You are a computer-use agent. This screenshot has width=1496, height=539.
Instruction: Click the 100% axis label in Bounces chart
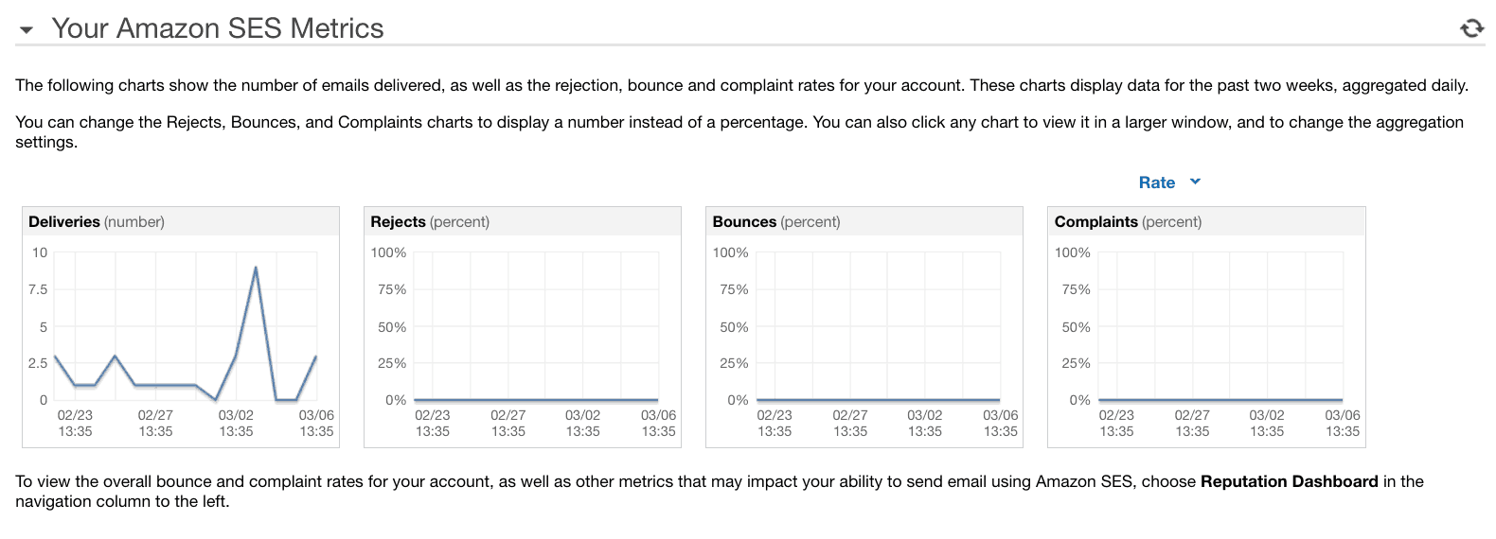(x=730, y=252)
